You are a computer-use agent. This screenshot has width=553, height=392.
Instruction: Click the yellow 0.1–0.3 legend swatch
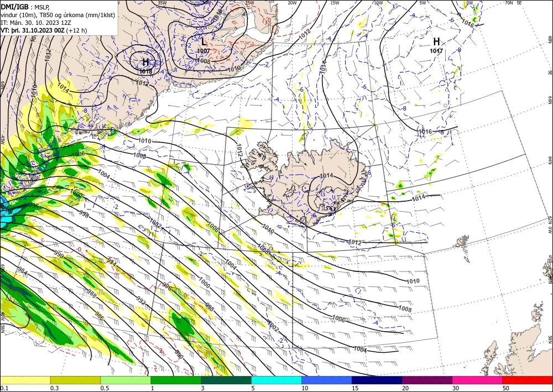click(25, 380)
